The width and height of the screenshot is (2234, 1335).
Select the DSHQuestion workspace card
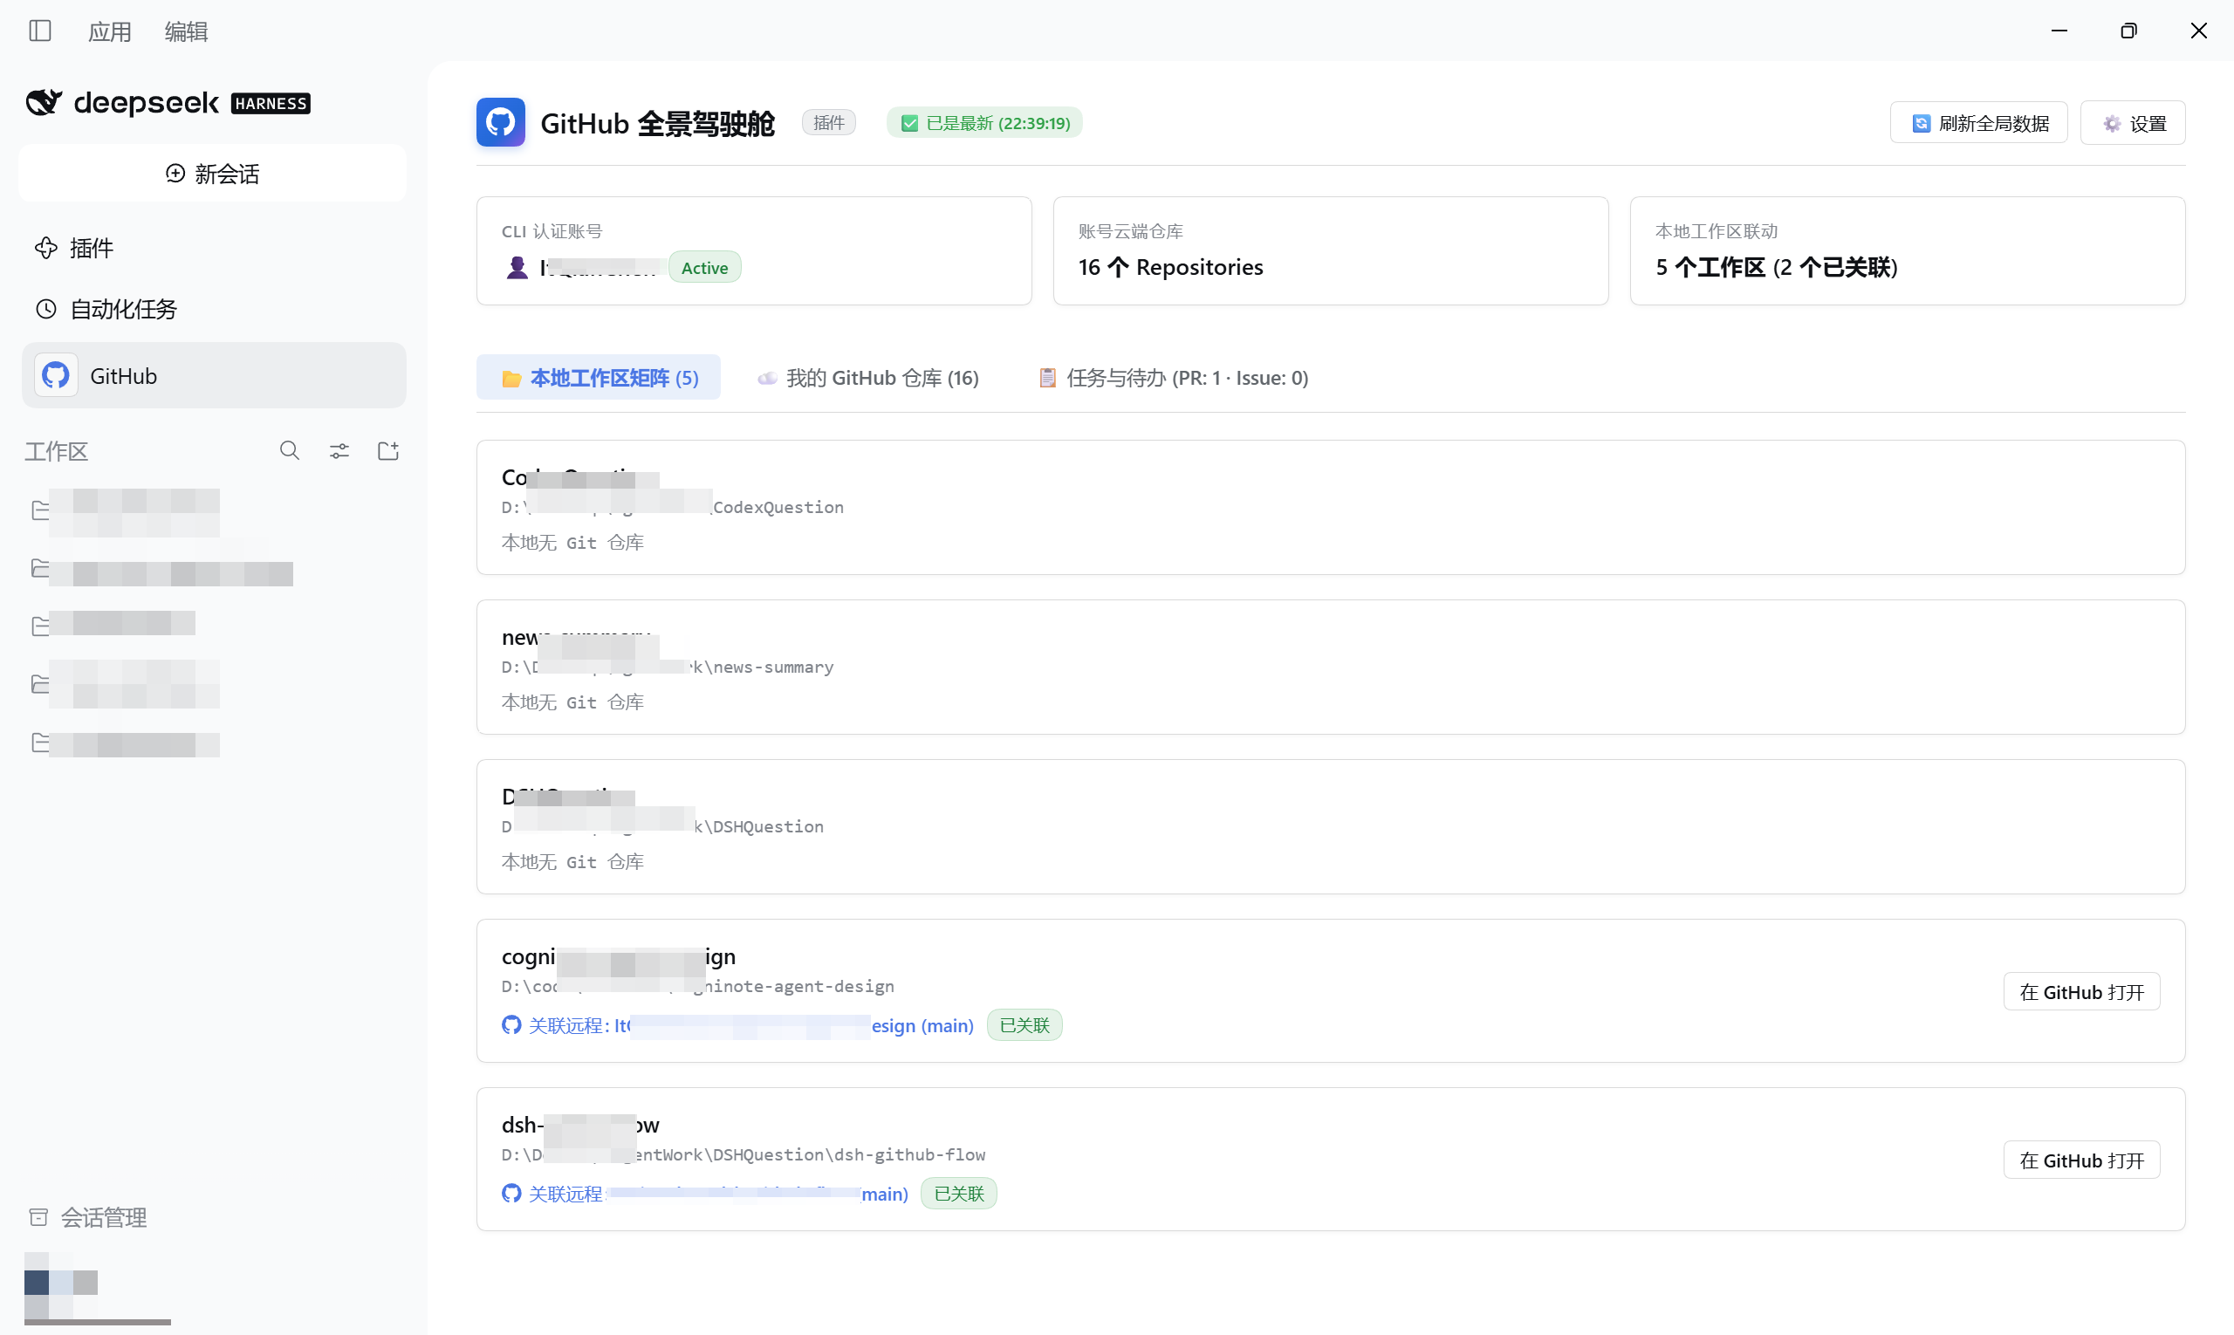[1331, 826]
